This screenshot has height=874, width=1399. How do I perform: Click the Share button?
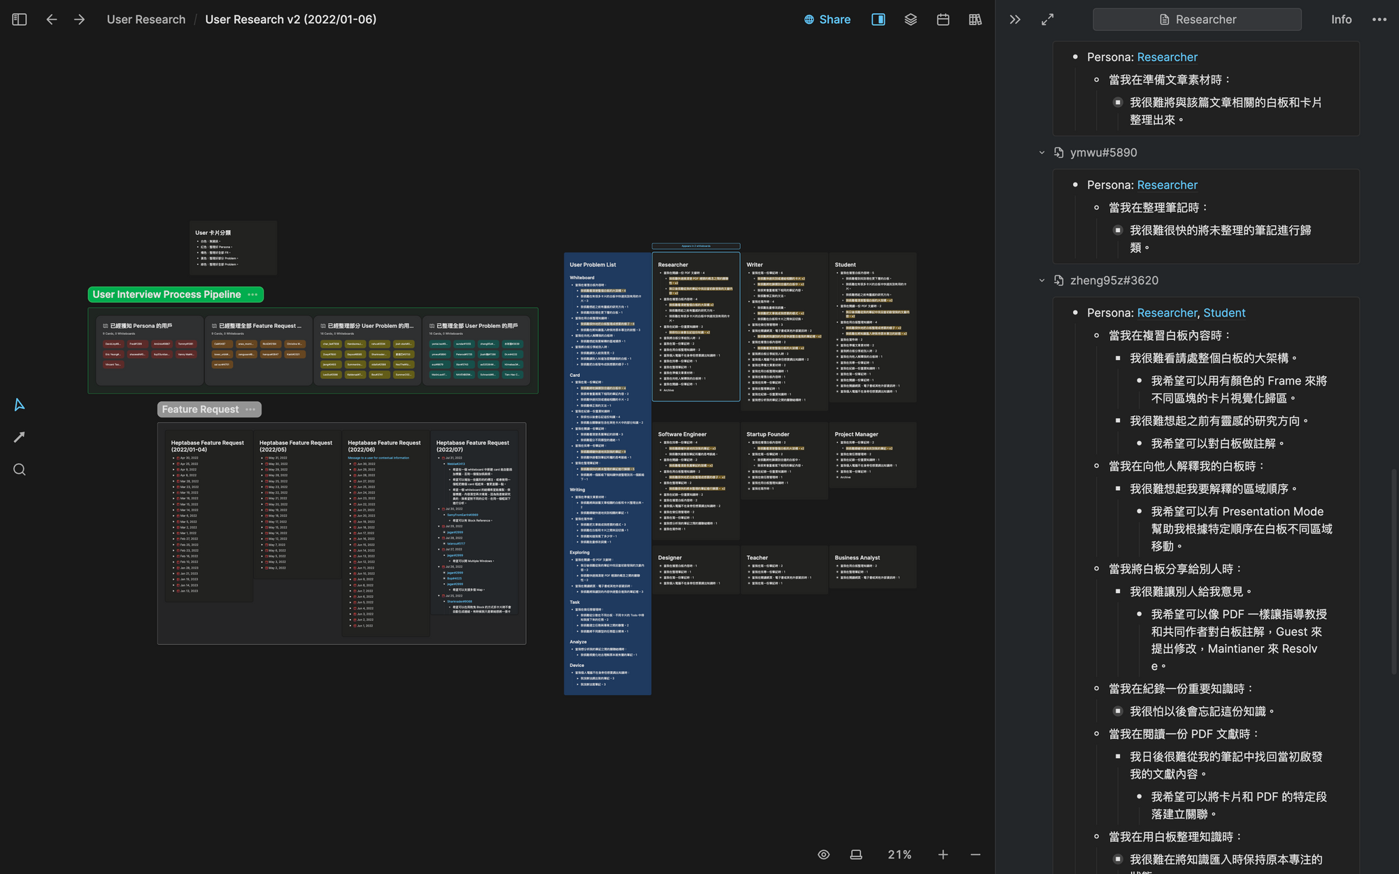point(828,20)
